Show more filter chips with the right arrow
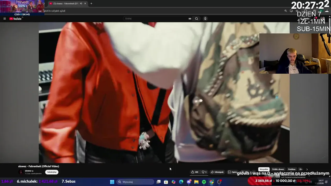 click(307, 169)
